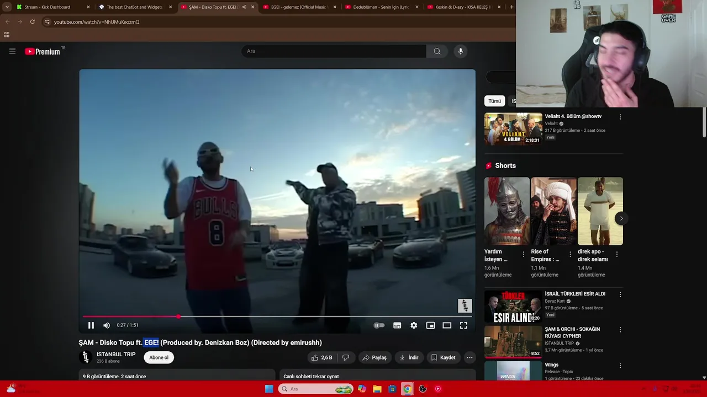Image resolution: width=707 pixels, height=397 pixels.
Task: Open the Wings video thumbnail
Action: point(513,372)
